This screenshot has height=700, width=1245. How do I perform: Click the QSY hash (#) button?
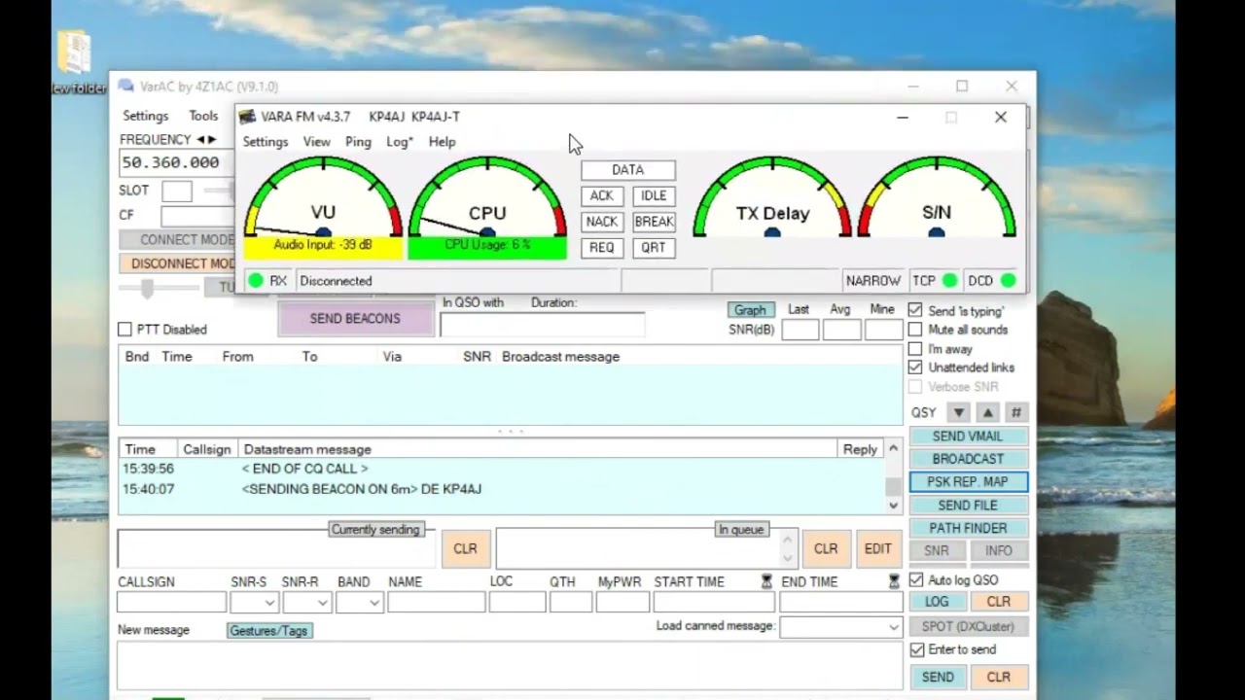click(1016, 413)
